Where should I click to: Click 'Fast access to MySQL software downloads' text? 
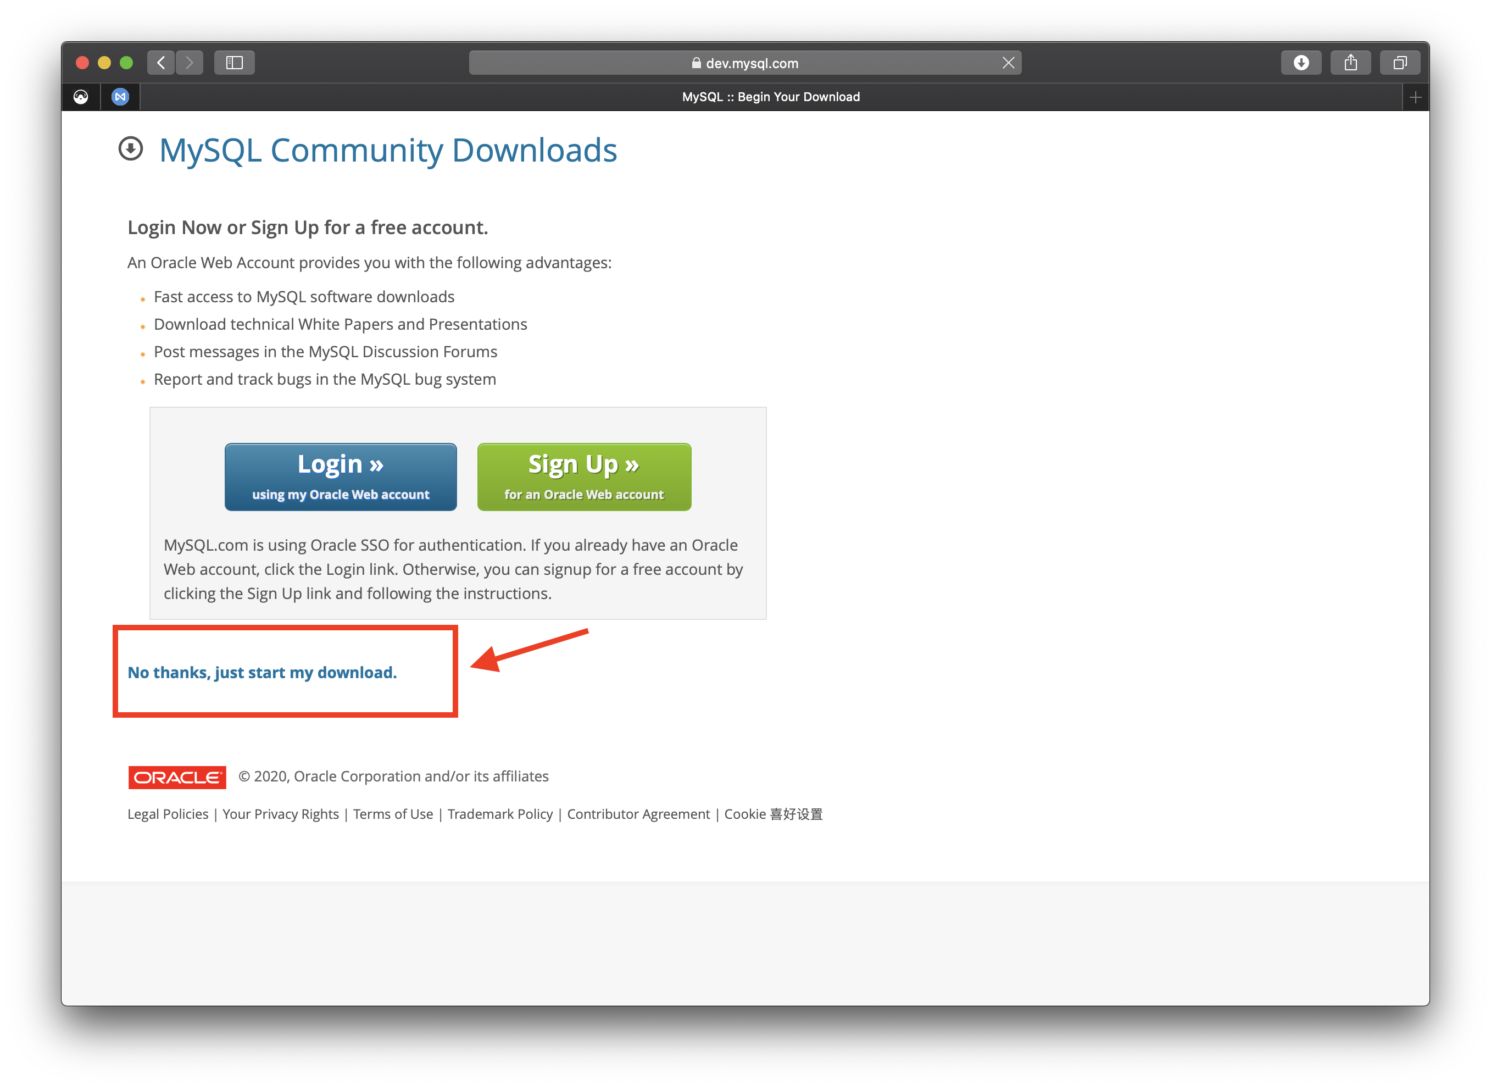click(304, 297)
